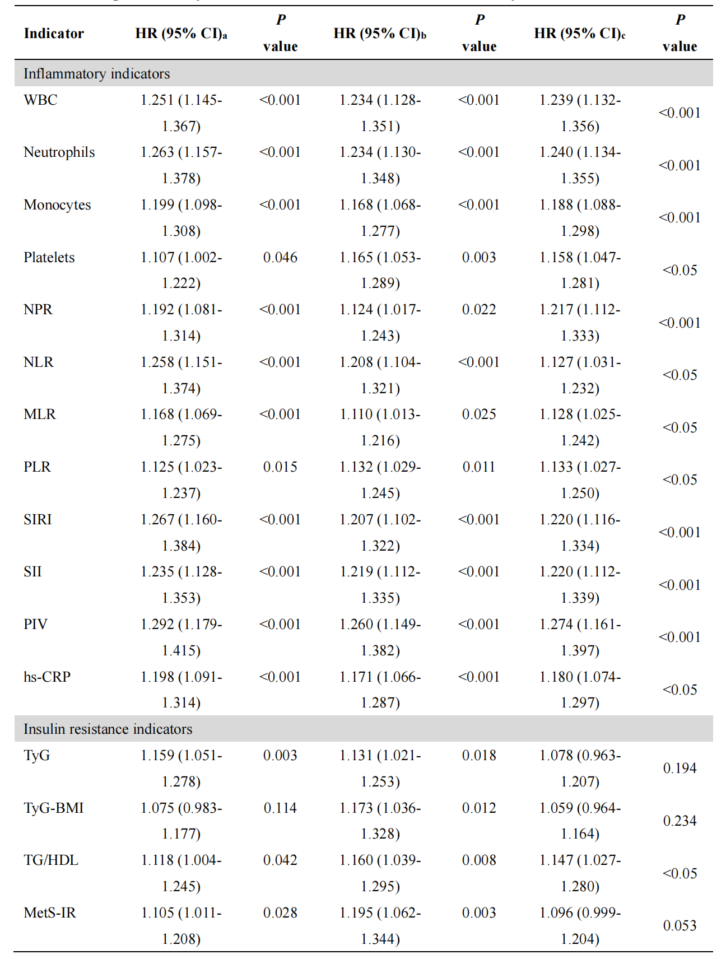Select the TyG-BMI P value 0.234

point(680,821)
